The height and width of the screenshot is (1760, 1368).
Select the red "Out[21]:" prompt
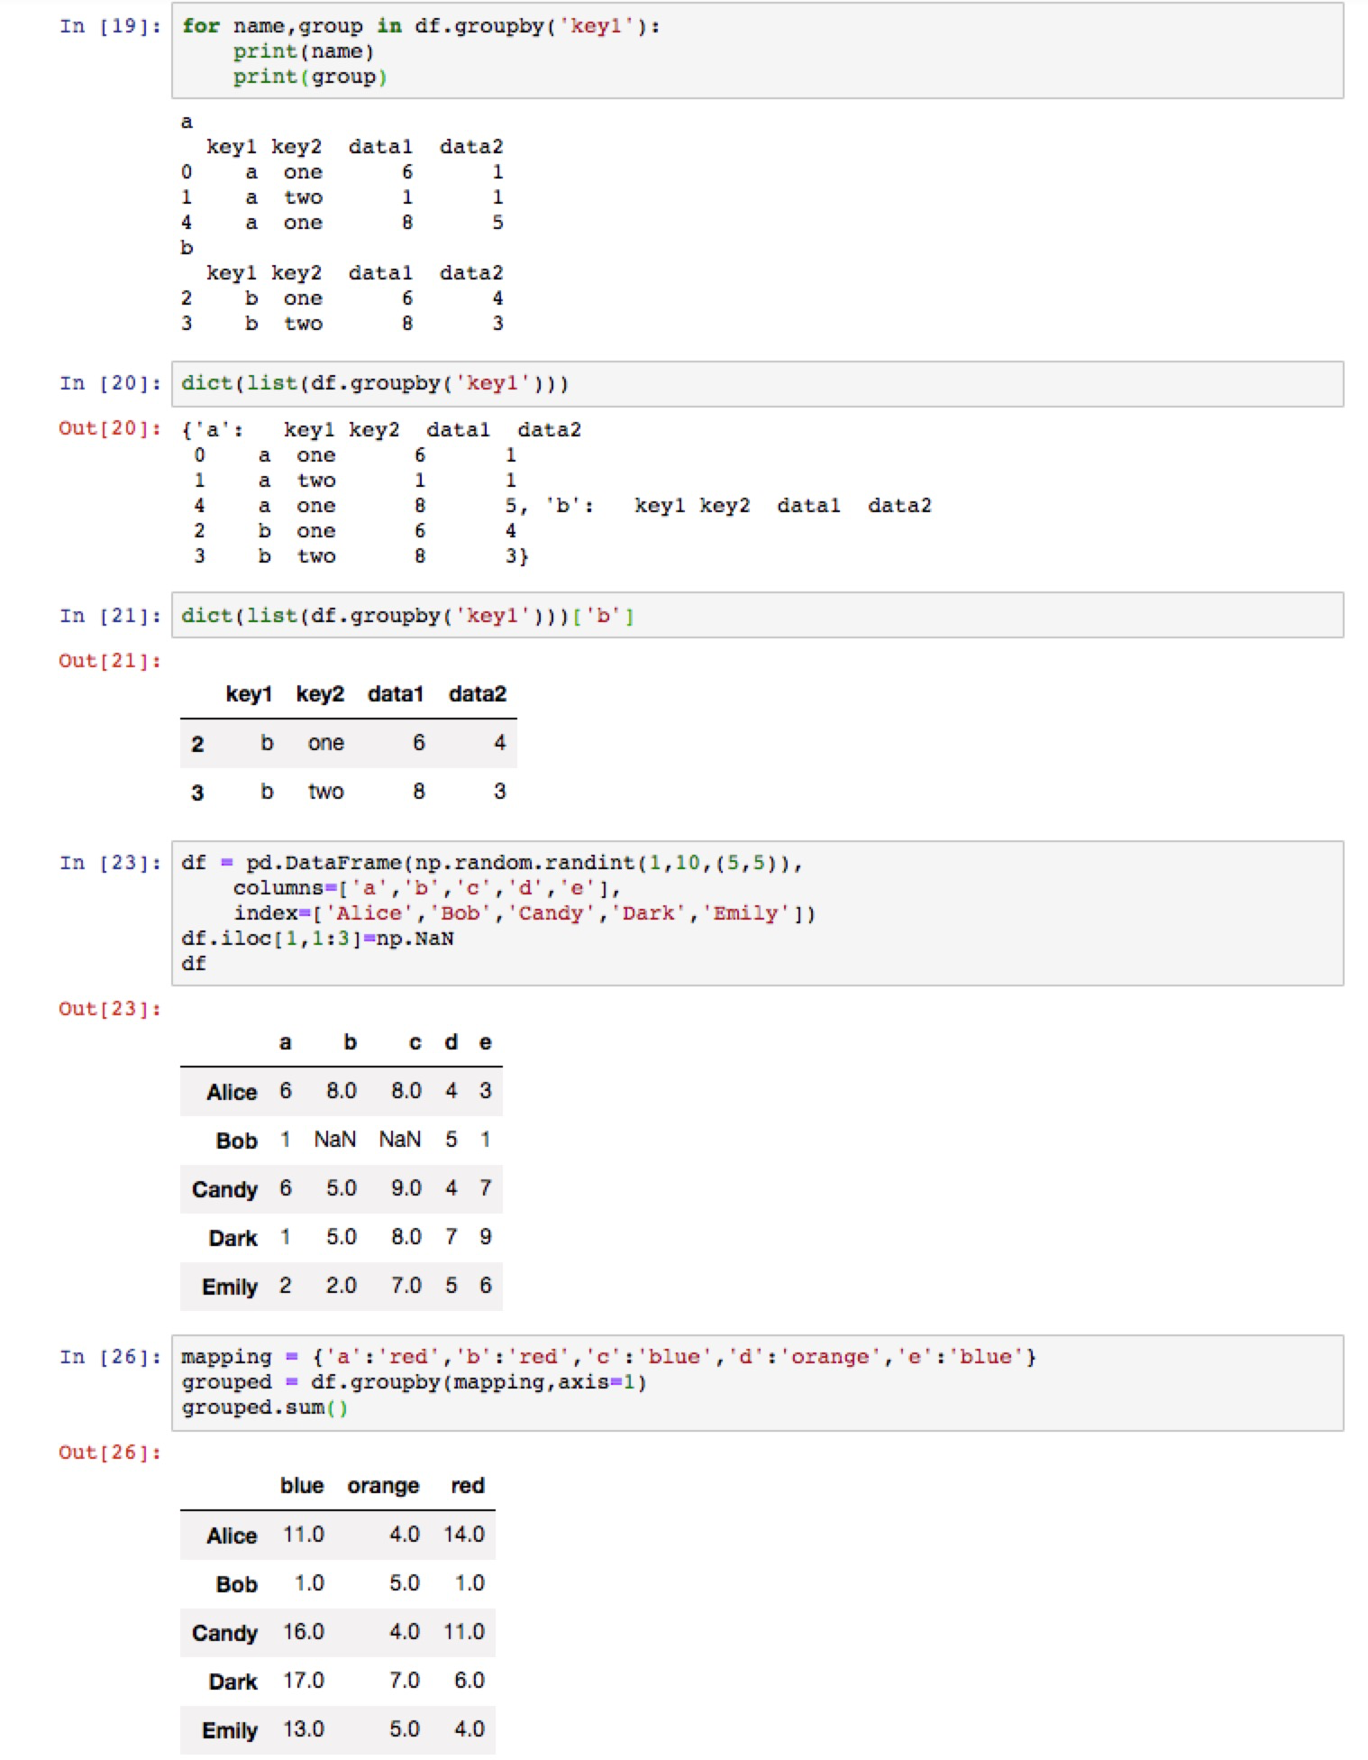110,661
